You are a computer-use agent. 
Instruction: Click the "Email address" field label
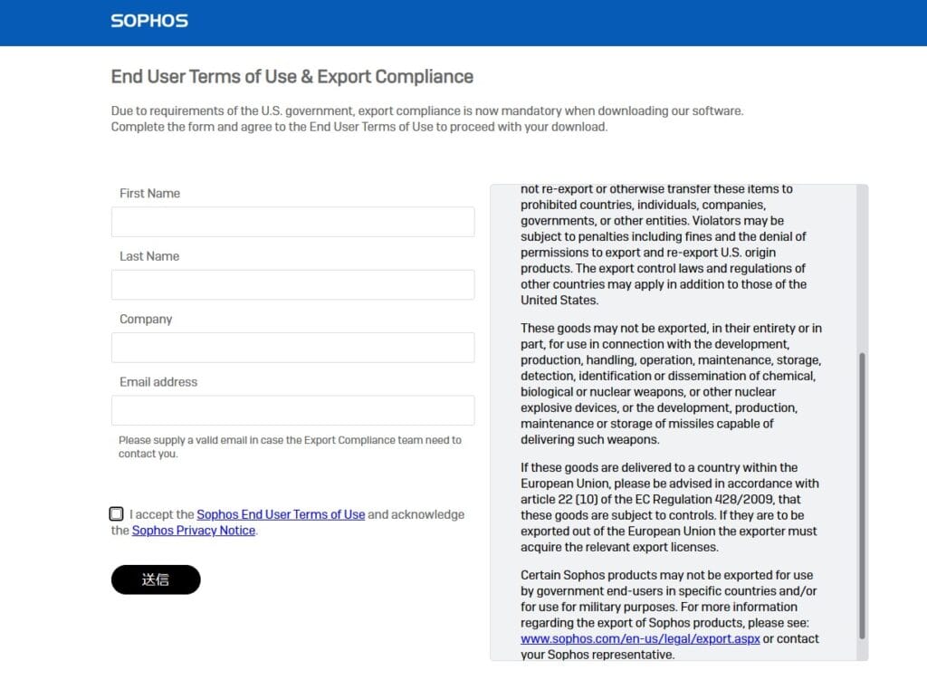click(158, 382)
